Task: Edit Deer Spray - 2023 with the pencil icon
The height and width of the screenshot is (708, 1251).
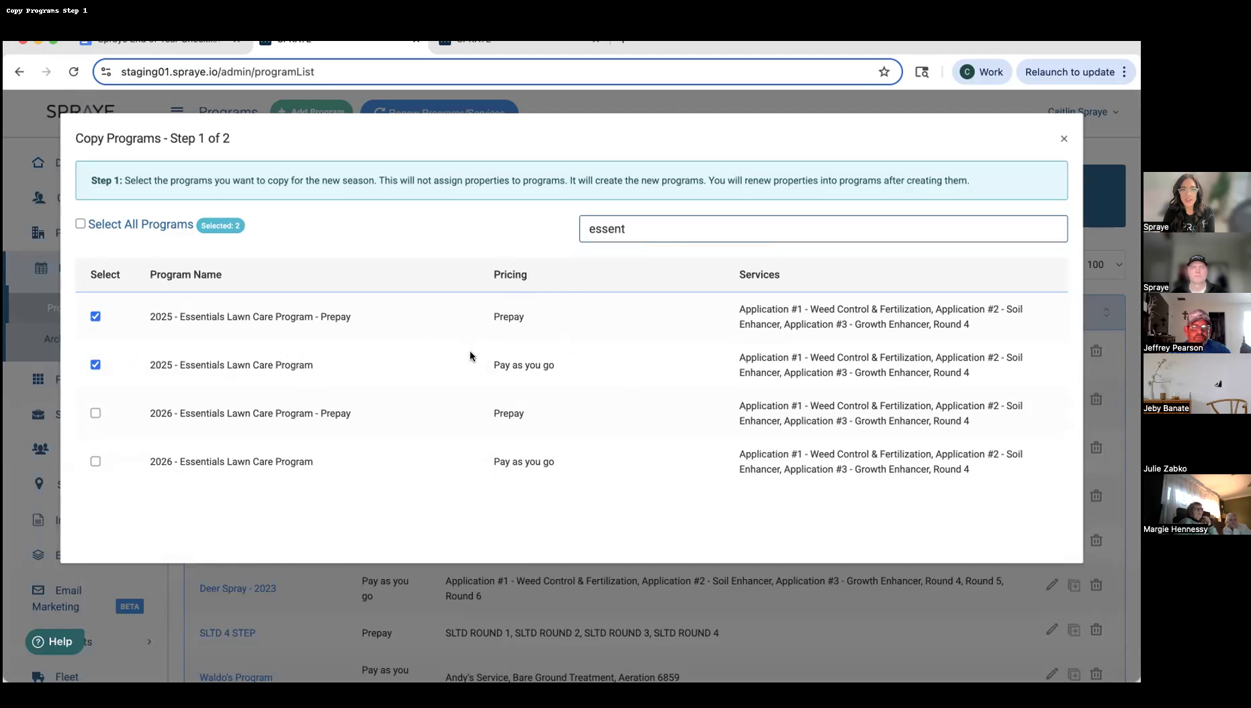Action: [1052, 585]
